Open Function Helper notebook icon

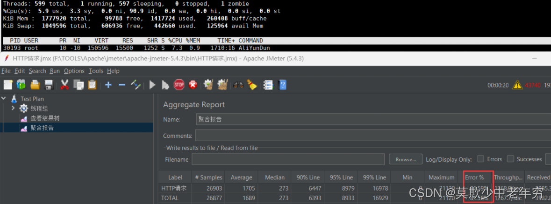tap(268, 85)
